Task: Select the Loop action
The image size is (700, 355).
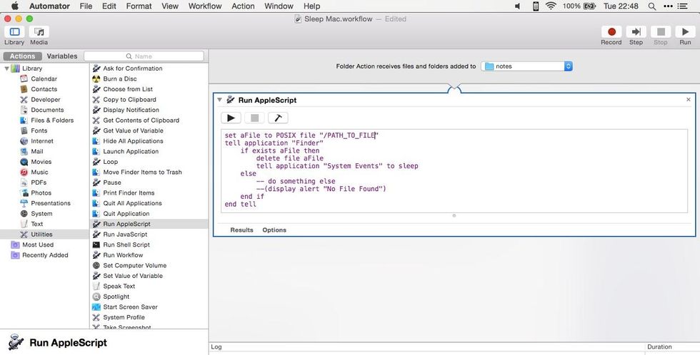Action: 110,162
